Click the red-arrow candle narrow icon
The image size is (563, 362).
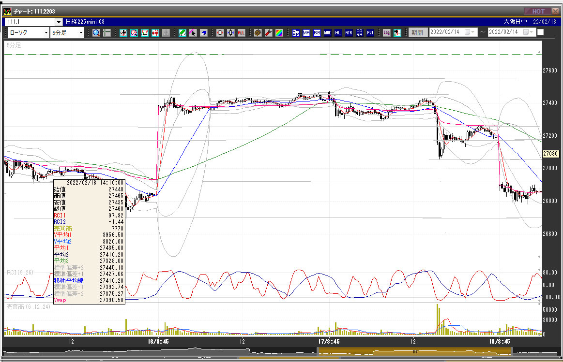click(220, 33)
